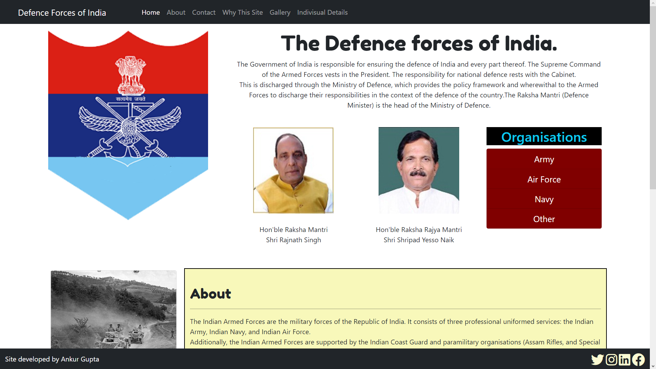Open the Instagram icon in the footer

(x=611, y=359)
